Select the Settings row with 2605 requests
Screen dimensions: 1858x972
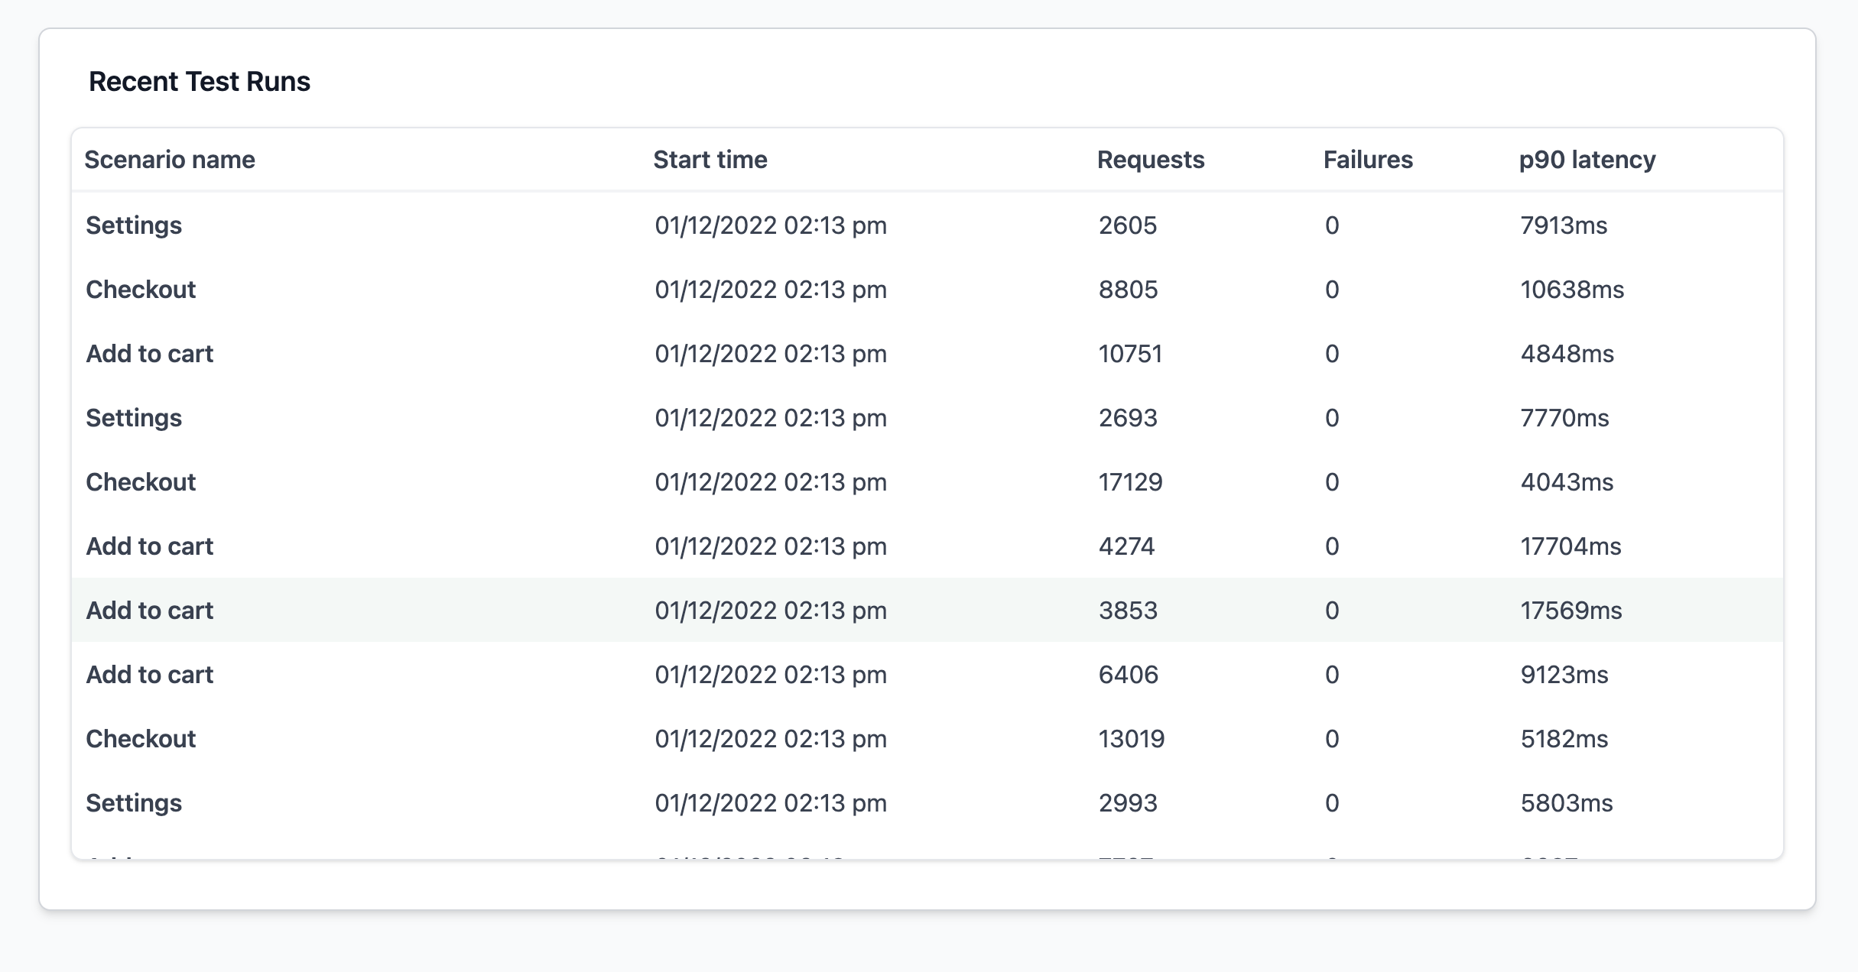[927, 225]
